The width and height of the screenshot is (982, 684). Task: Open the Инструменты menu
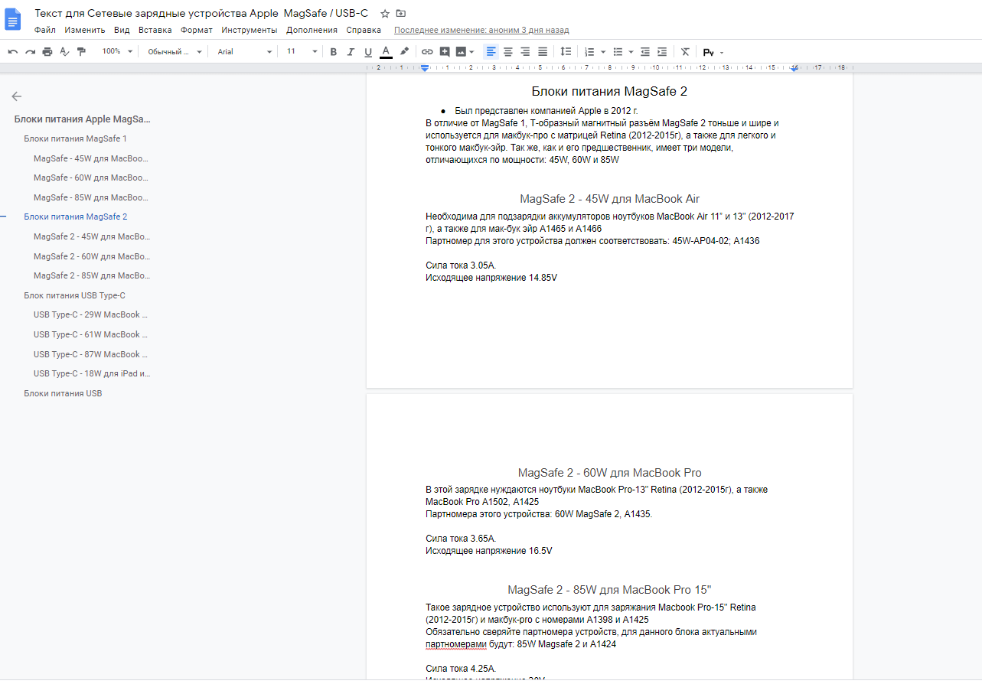[250, 31]
